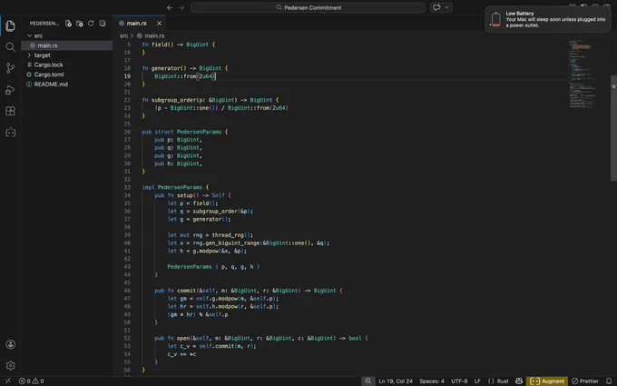Show errors and warnings count in status bar

[x=32, y=381]
